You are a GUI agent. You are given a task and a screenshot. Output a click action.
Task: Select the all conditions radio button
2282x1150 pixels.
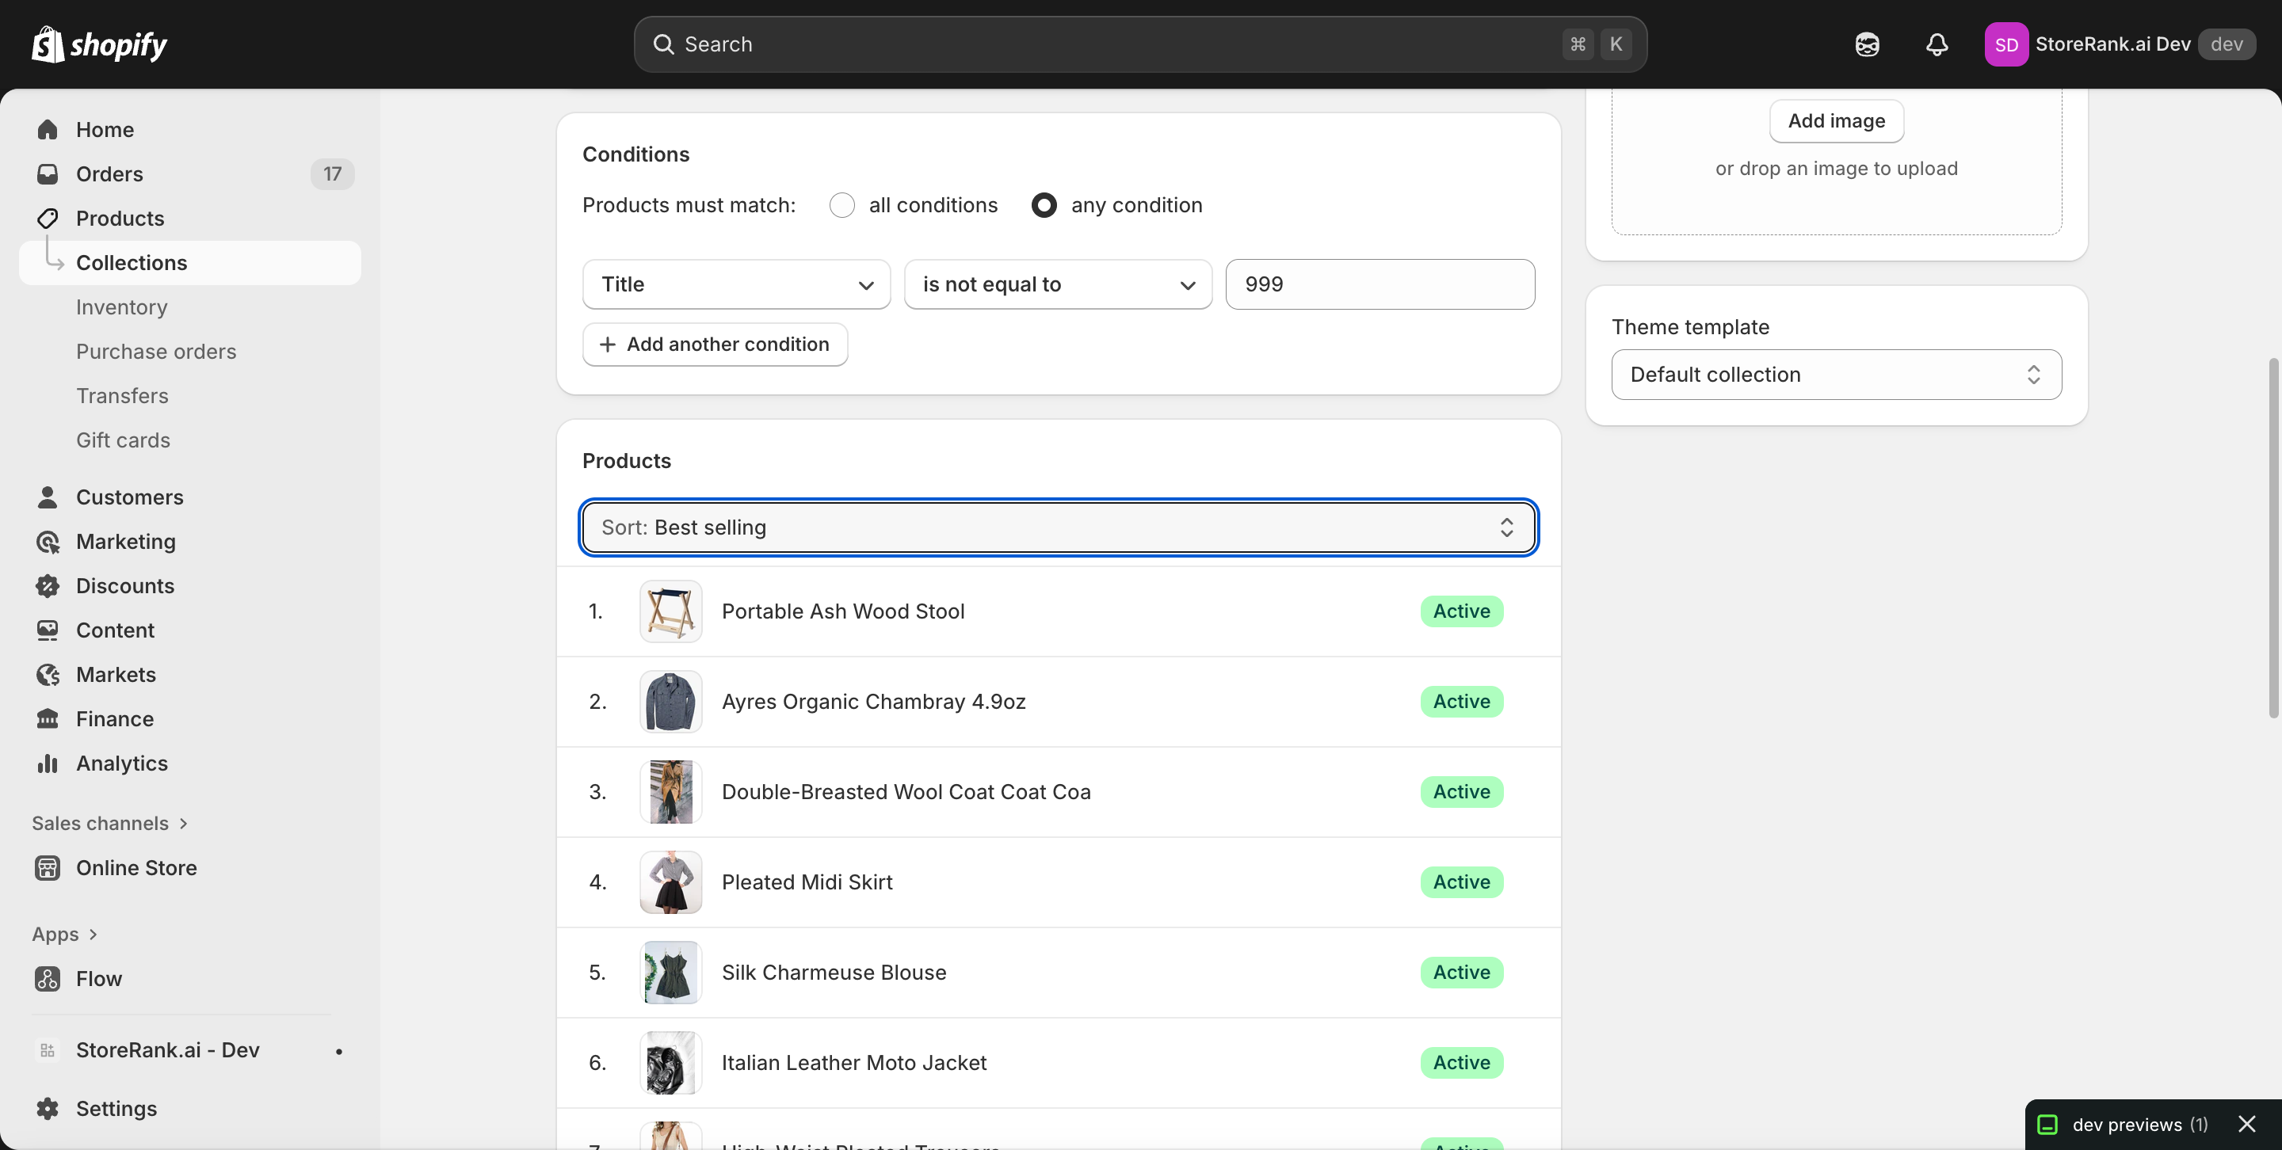coord(841,205)
